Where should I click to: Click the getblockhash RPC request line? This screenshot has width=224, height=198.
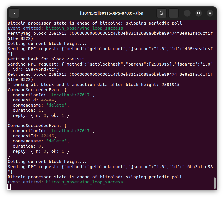click(x=110, y=67)
